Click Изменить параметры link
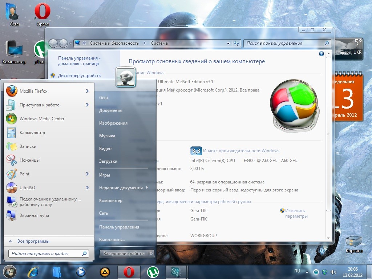Viewport: 372px width, 279px height. tap(296, 214)
